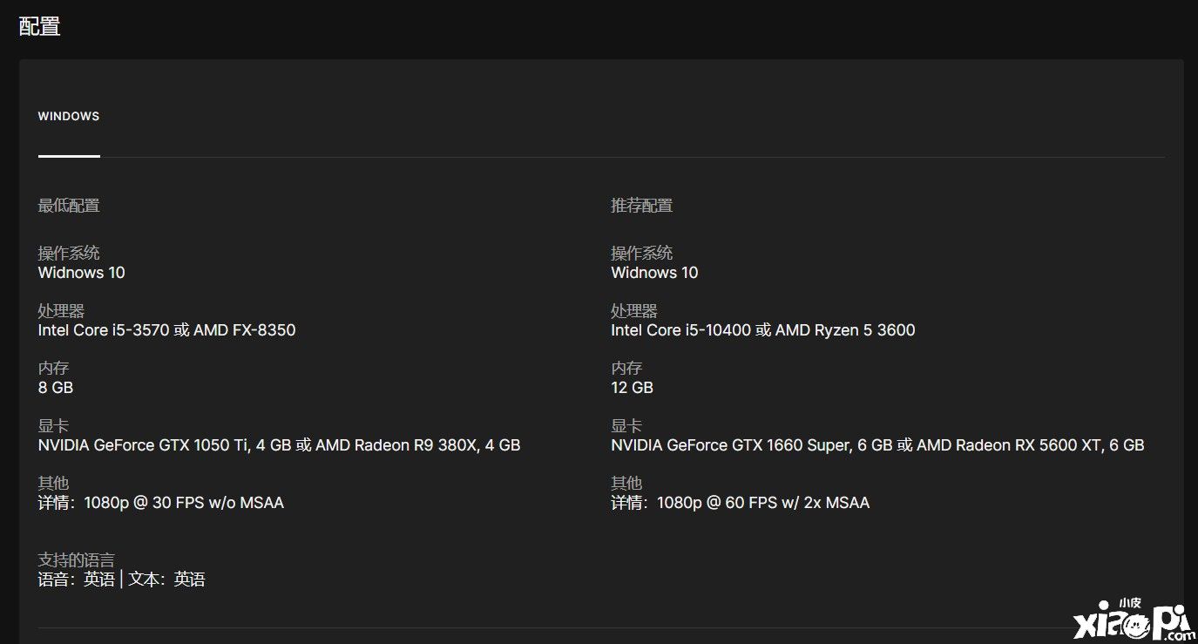Click the 语音：英语 | 文本：英语 line

pyautogui.click(x=122, y=580)
